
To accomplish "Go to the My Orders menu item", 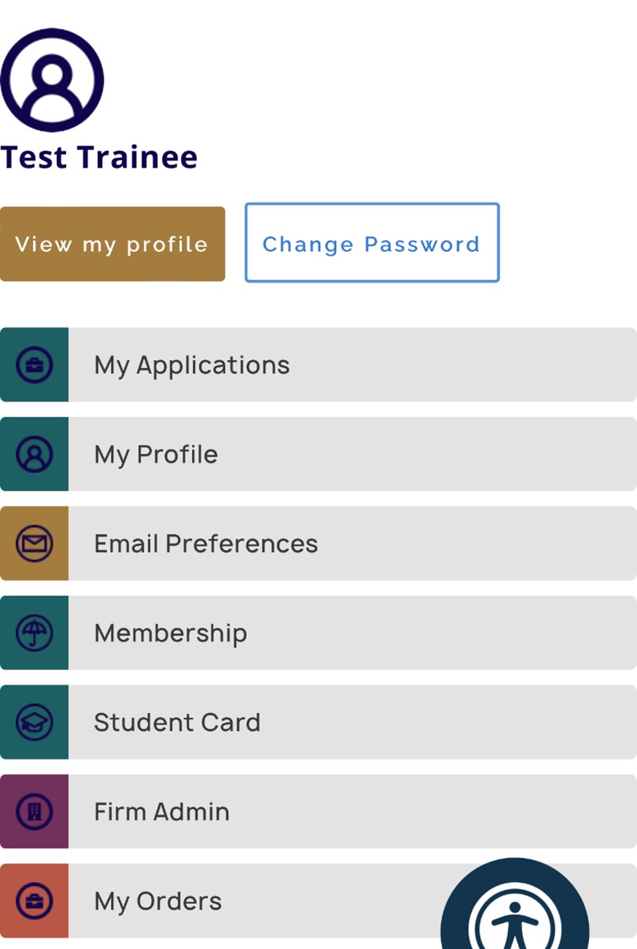I will point(158,901).
